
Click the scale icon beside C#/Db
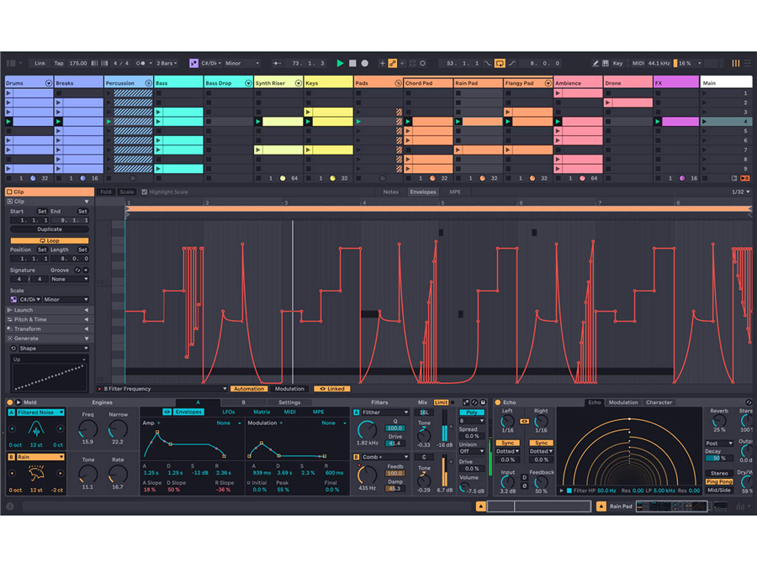(x=194, y=63)
